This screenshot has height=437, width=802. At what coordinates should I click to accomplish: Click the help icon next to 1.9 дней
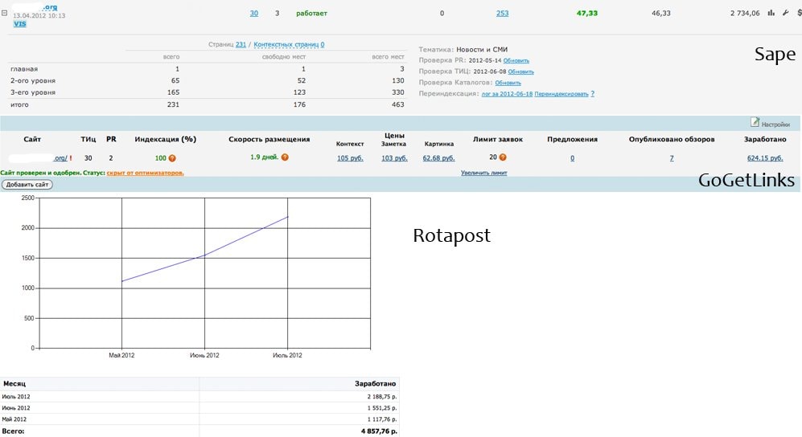[x=285, y=157]
